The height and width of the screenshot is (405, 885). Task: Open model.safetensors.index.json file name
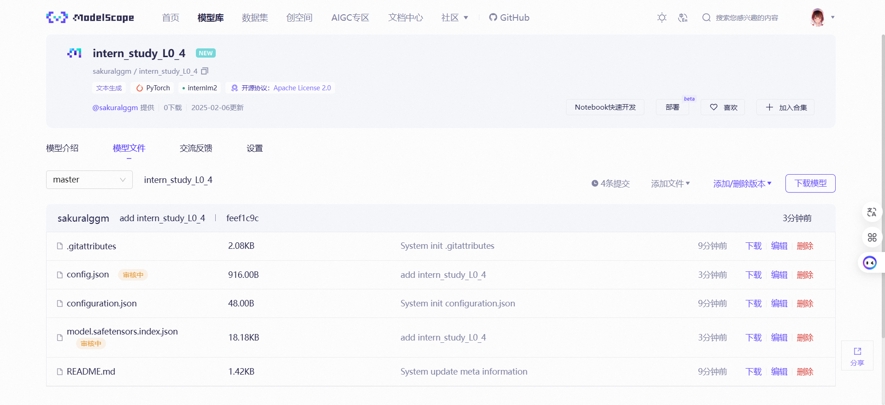[122, 331]
